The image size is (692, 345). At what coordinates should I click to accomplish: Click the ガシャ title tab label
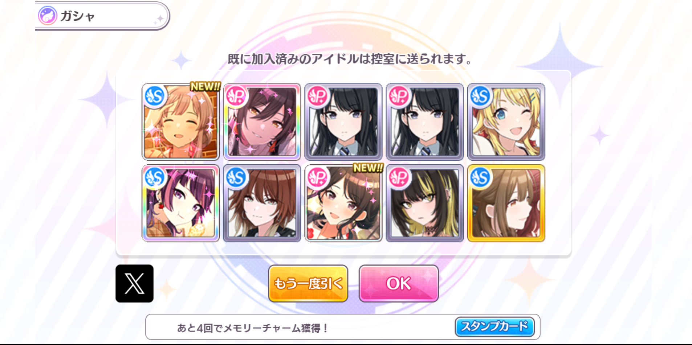(x=77, y=16)
